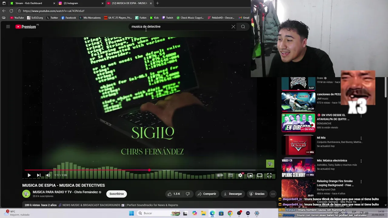Open the YouTube guide hamburger menu
This screenshot has width=388, height=218.
[x=8, y=27]
